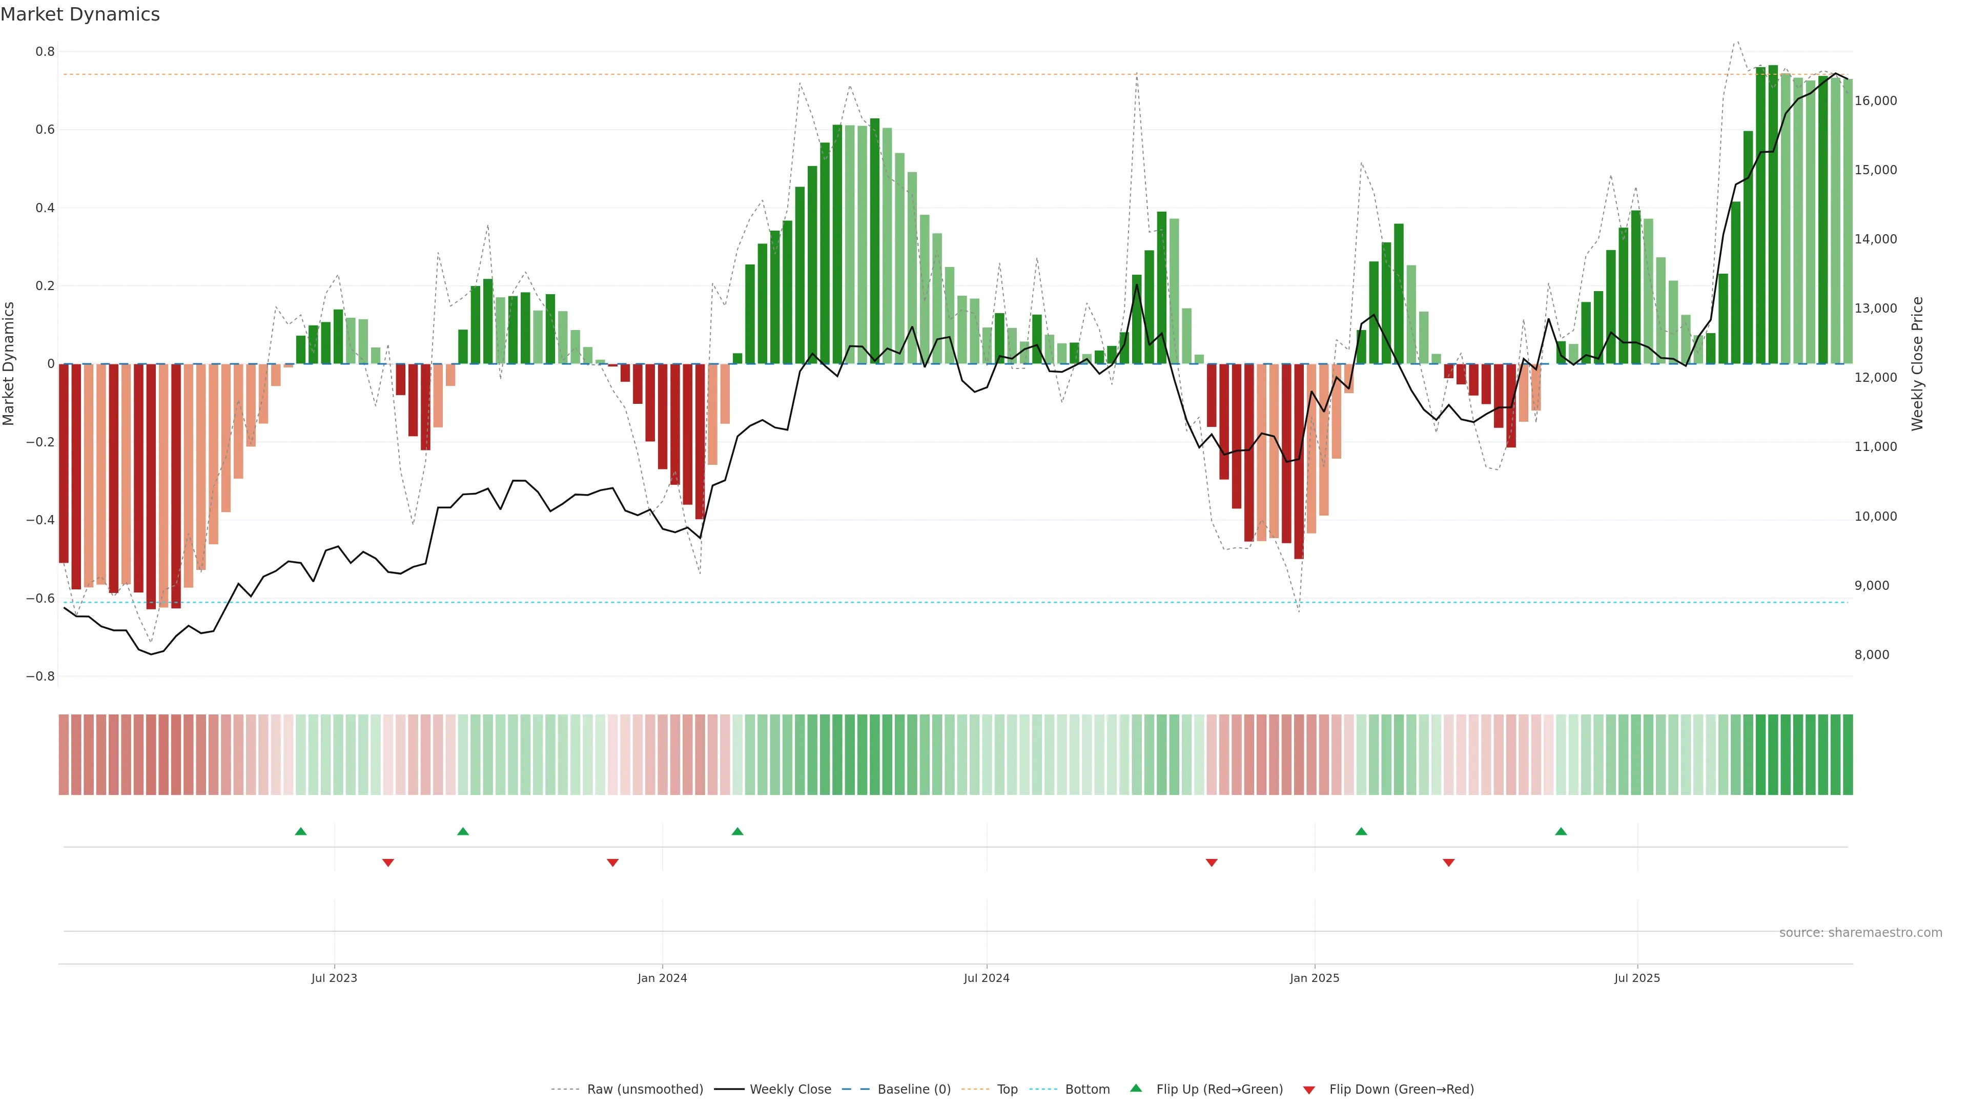This screenshot has height=1107, width=1968.
Task: Click the Flip Down marker between Jul 2024 and Jan 2025
Action: [1212, 863]
